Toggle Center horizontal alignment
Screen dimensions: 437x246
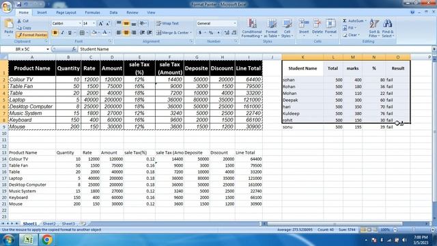126,33
